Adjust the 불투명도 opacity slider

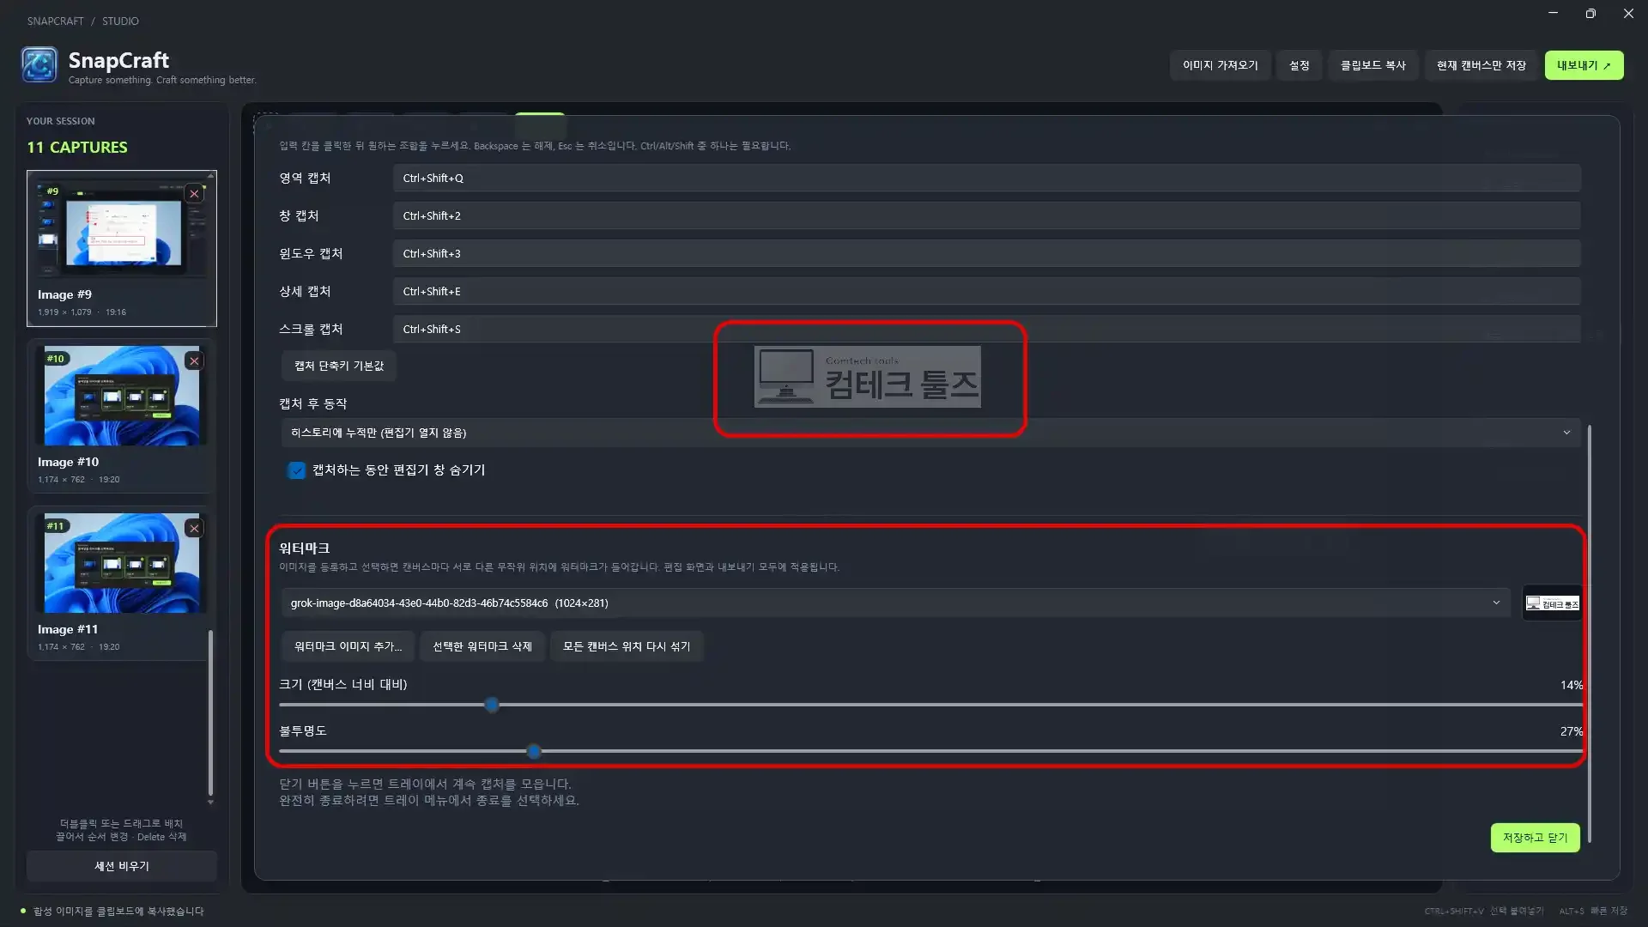(534, 752)
